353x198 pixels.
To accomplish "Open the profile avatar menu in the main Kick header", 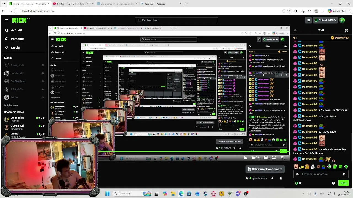I will 342,20.
